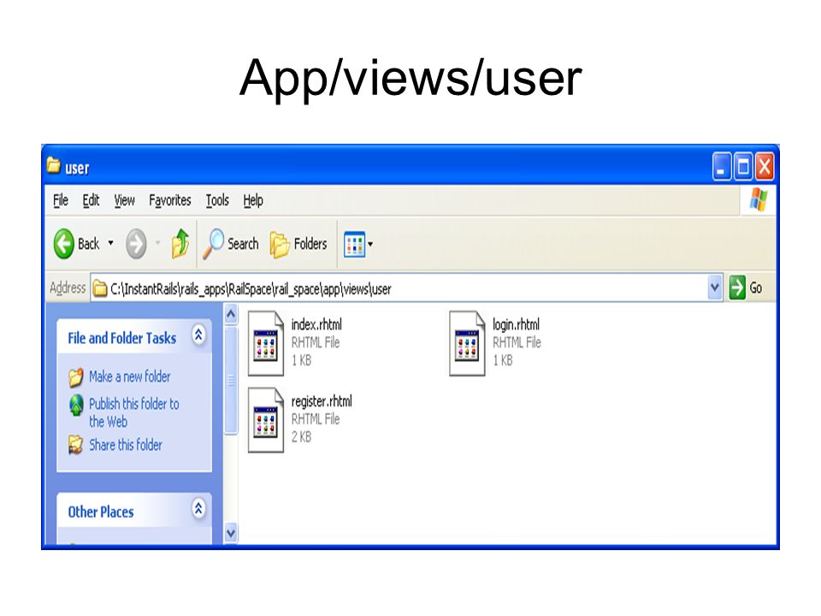Click the Publish to Web globe icon
The height and width of the screenshot is (616, 821).
(x=76, y=405)
